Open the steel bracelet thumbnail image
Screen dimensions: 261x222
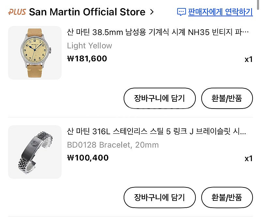(35, 152)
